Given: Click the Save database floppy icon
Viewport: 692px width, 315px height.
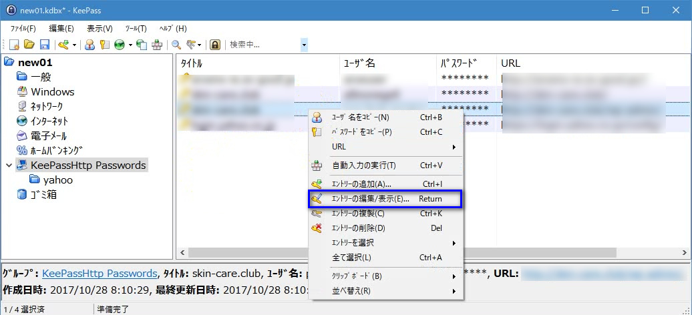Looking at the screenshot, I should (x=44, y=45).
